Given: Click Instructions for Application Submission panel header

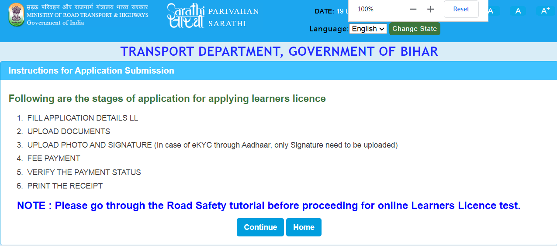Looking at the screenshot, I should 91,71.
